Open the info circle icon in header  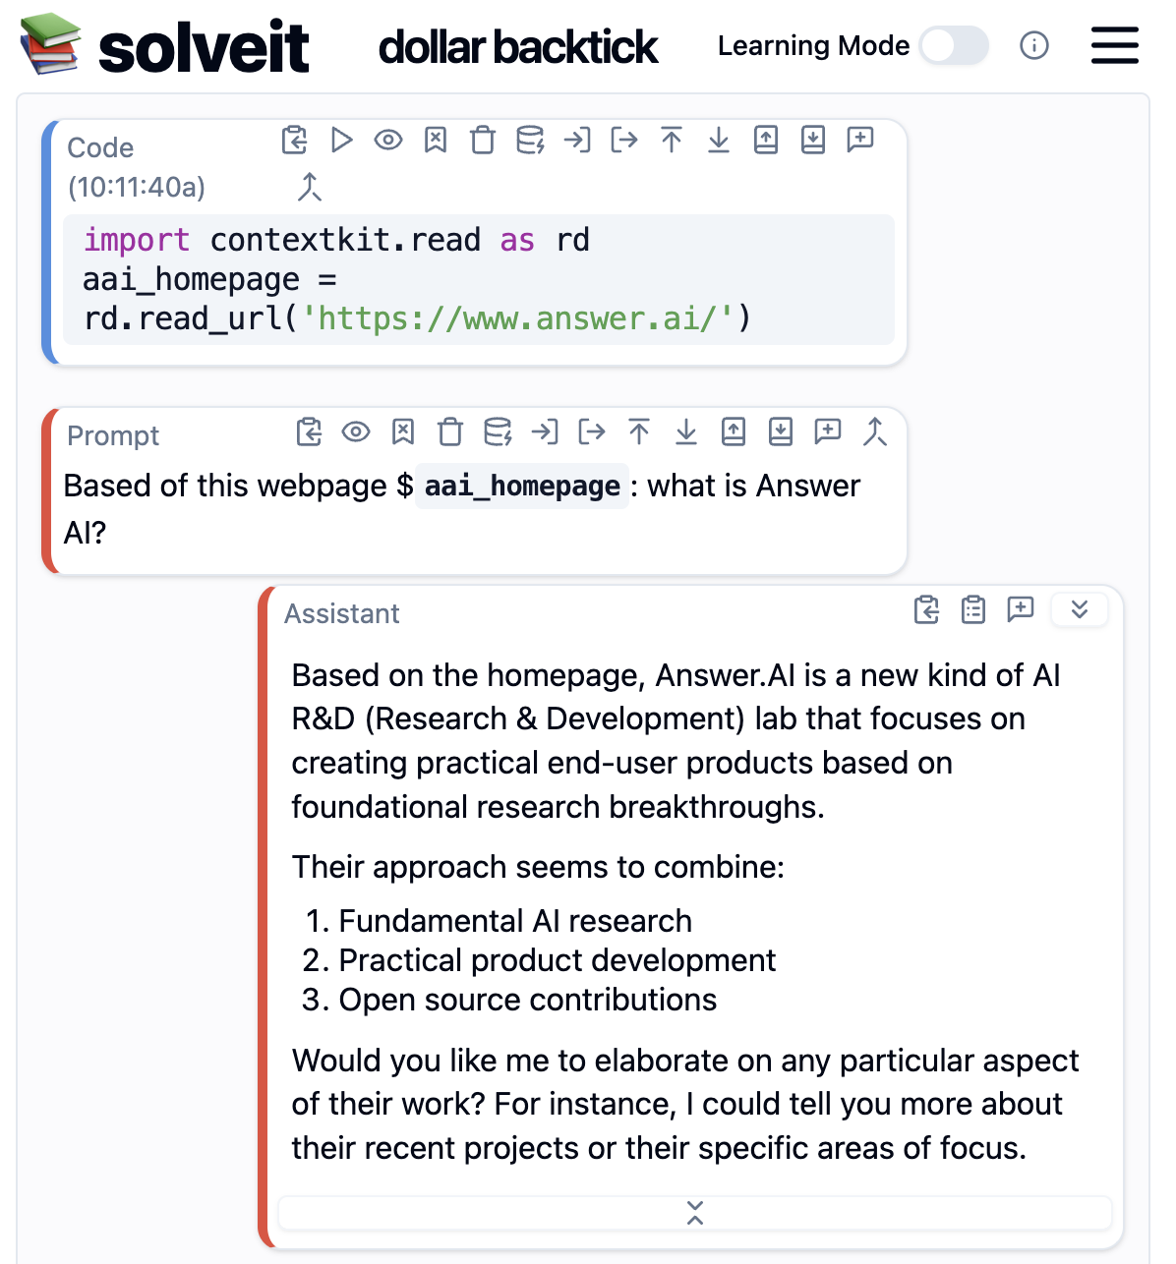point(1034,45)
